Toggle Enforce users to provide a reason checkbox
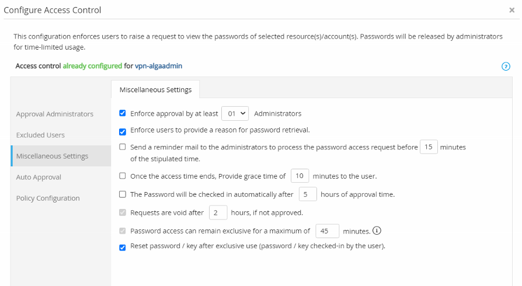 pyautogui.click(x=123, y=132)
